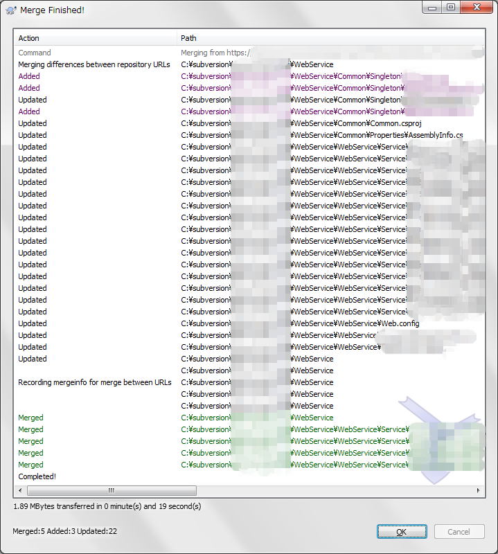The height and width of the screenshot is (554, 498).
Task: Minimize the Merge Finished window
Action: [433, 8]
